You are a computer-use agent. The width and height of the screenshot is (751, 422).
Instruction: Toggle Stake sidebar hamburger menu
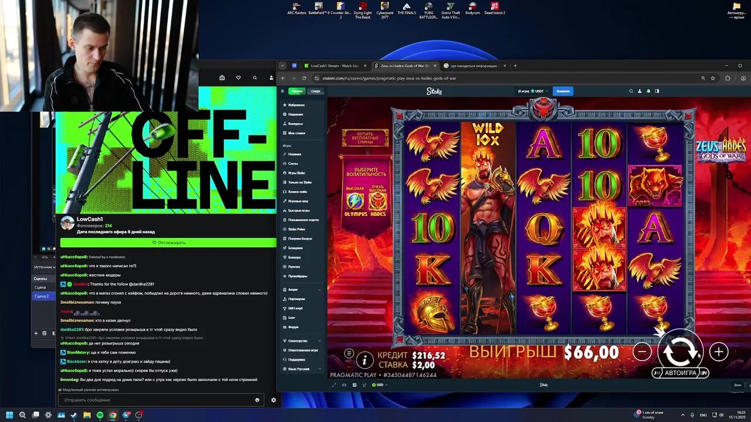[282, 91]
